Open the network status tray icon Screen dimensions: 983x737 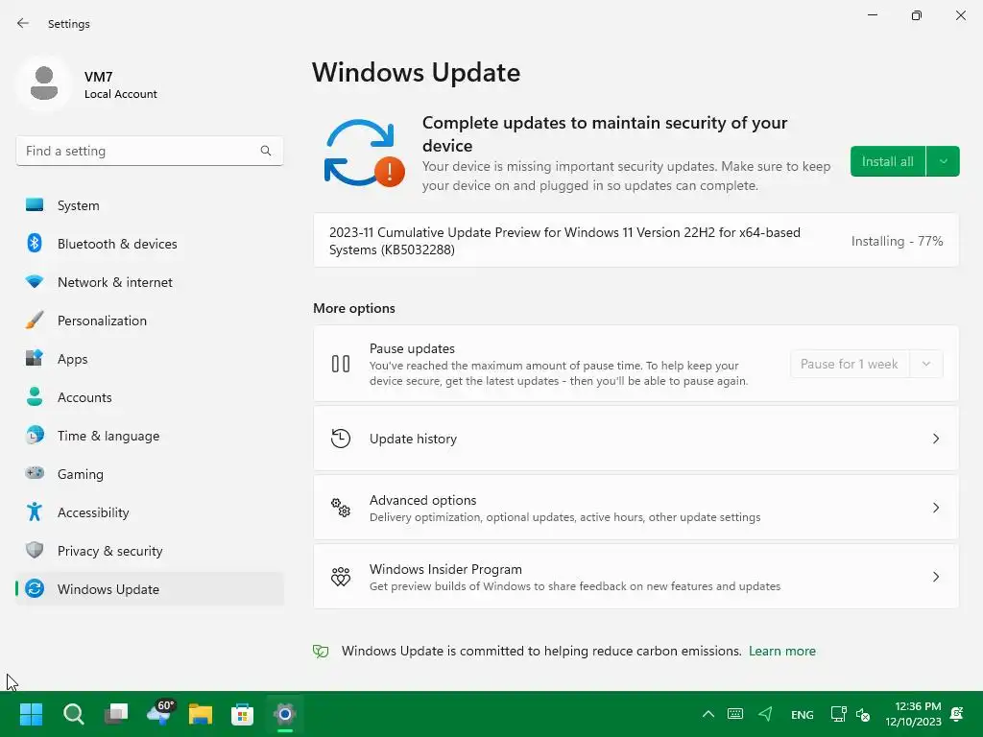(837, 714)
